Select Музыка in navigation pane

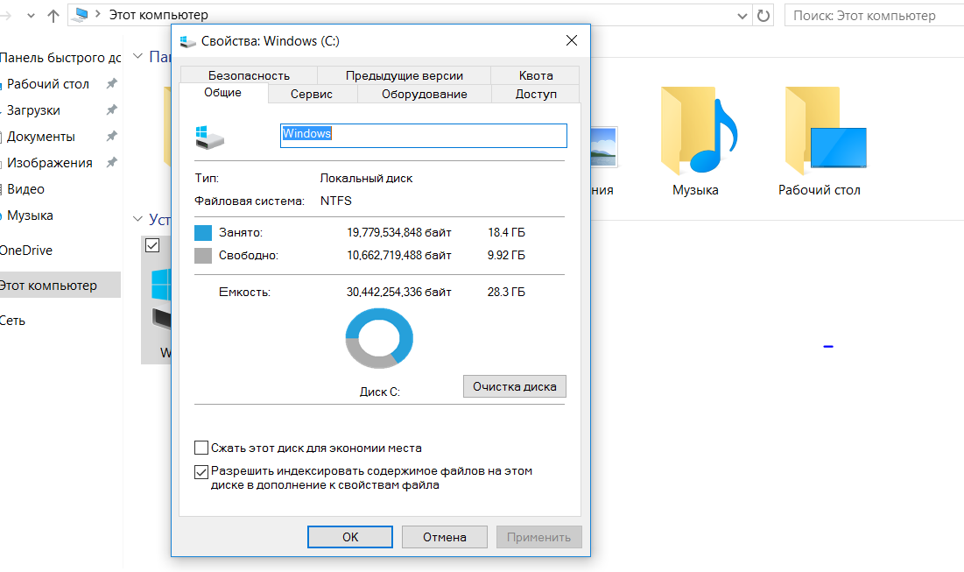coord(30,215)
